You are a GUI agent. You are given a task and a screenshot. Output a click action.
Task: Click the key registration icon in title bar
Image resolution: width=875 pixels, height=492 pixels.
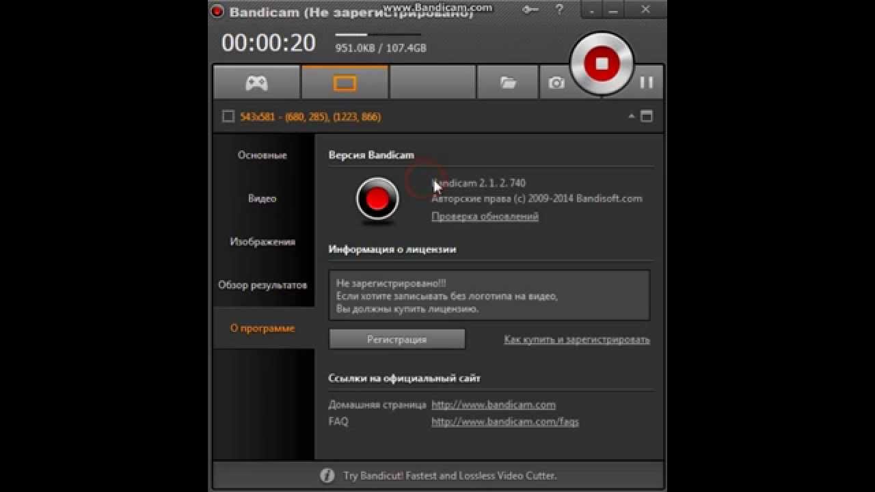click(531, 10)
